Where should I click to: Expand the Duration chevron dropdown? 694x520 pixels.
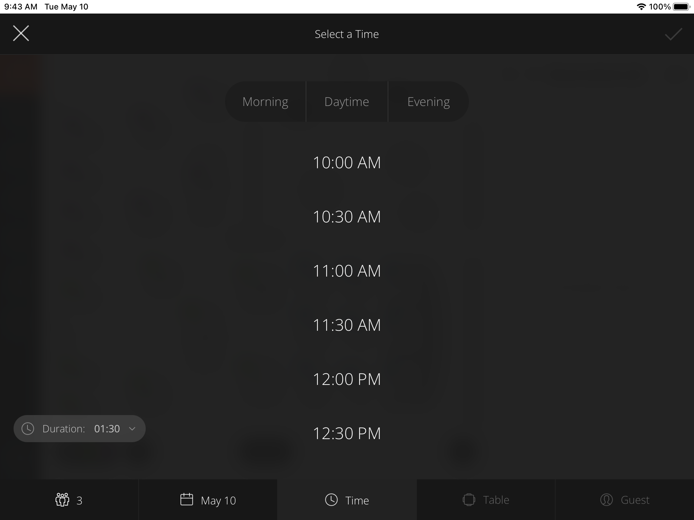click(132, 429)
